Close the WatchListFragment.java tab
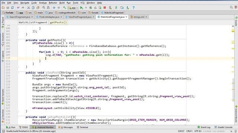The height and width of the screenshot is (133, 238). (x=126, y=17)
